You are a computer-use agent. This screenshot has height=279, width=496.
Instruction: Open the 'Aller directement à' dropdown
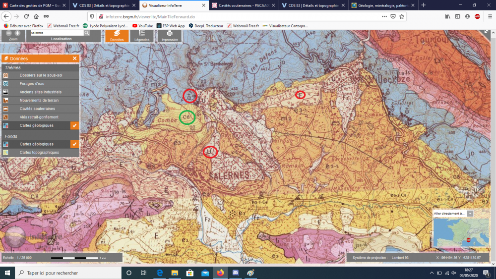point(470,214)
